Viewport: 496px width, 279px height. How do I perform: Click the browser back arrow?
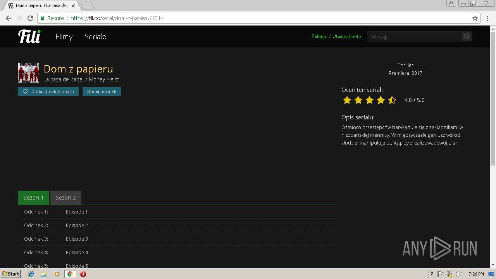8,18
